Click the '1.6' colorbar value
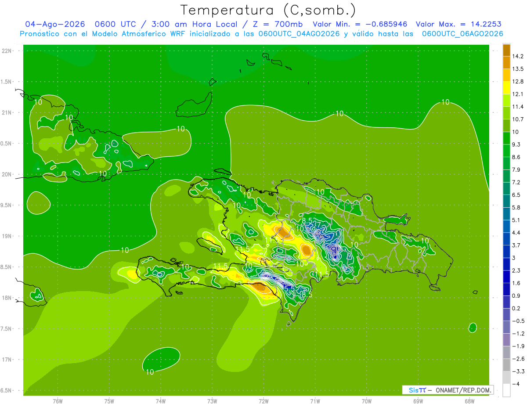 click(x=516, y=283)
